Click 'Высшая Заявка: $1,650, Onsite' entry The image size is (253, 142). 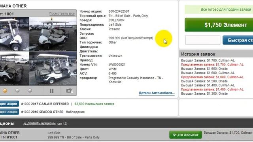point(204,69)
